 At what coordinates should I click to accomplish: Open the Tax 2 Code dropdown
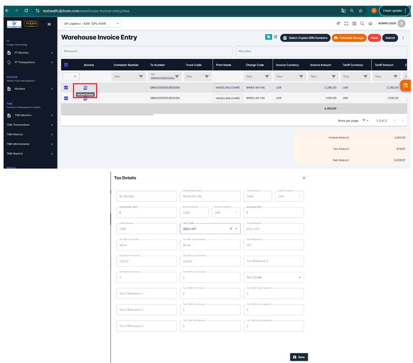point(273,277)
